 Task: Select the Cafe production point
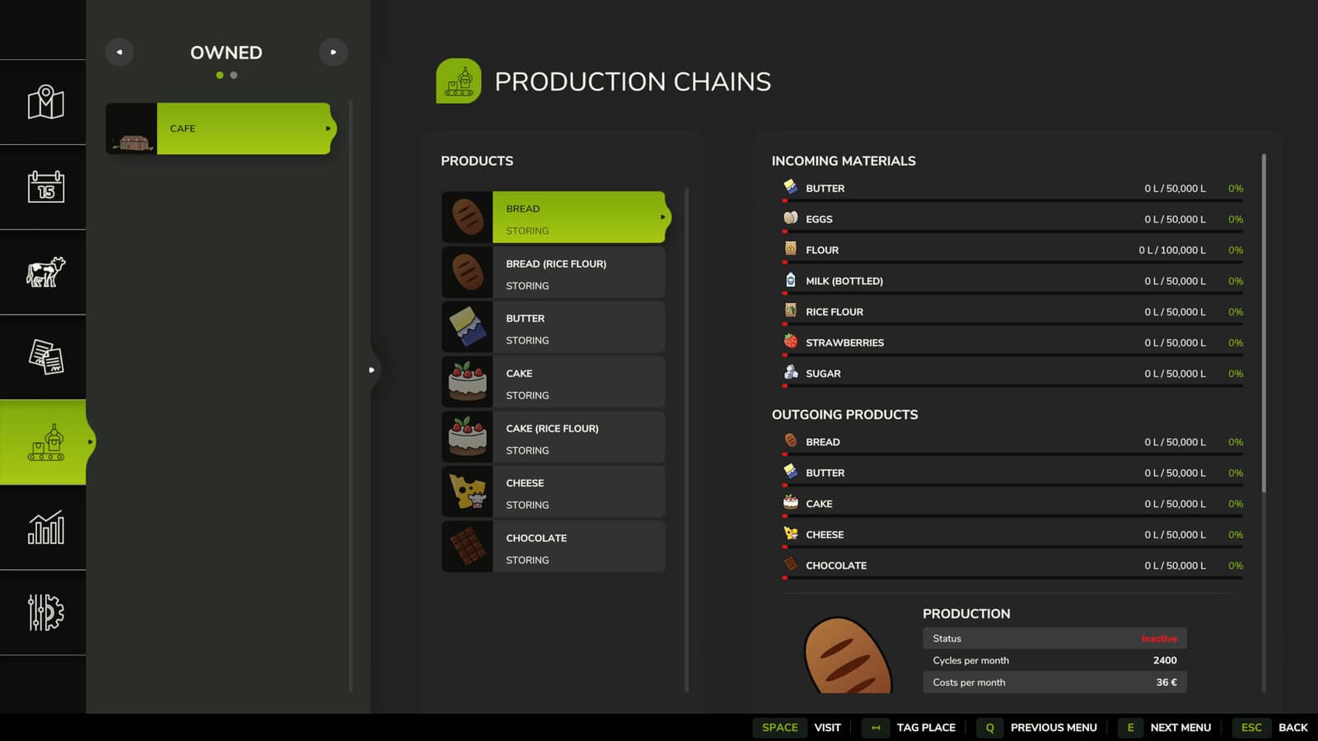pos(243,128)
